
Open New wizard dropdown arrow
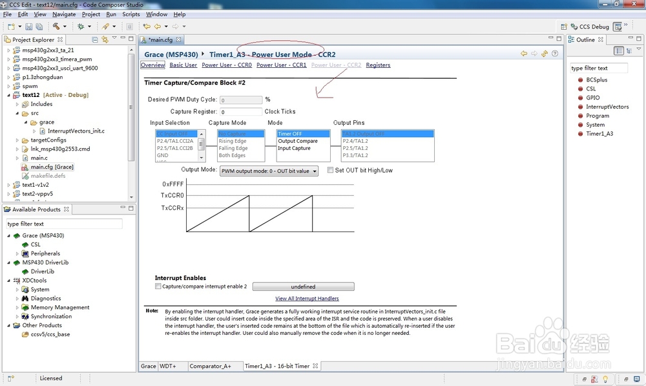[x=19, y=27]
